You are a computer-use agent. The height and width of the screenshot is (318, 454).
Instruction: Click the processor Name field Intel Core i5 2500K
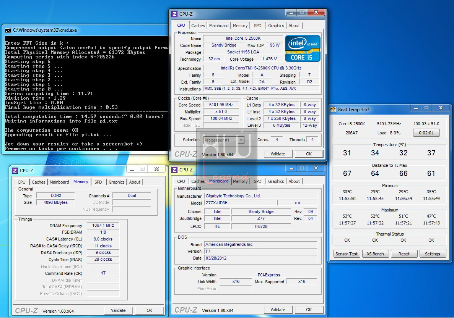(x=243, y=38)
